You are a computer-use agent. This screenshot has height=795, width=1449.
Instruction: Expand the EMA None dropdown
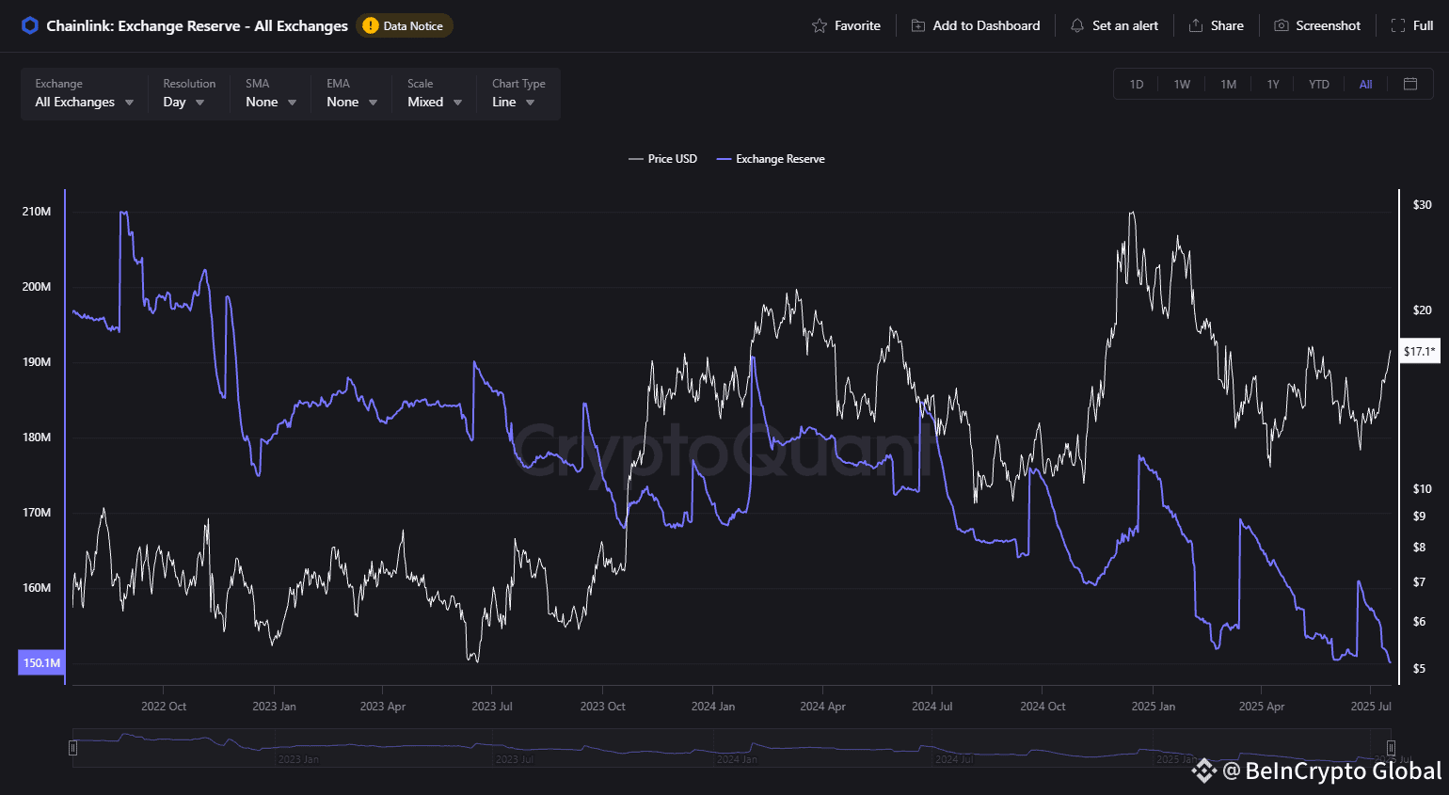point(352,93)
